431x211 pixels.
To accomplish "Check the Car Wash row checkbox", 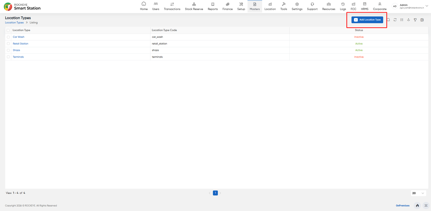I will click(x=8, y=37).
